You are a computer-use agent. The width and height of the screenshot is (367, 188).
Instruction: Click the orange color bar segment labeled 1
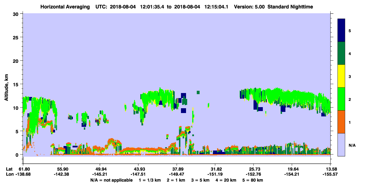341,122
